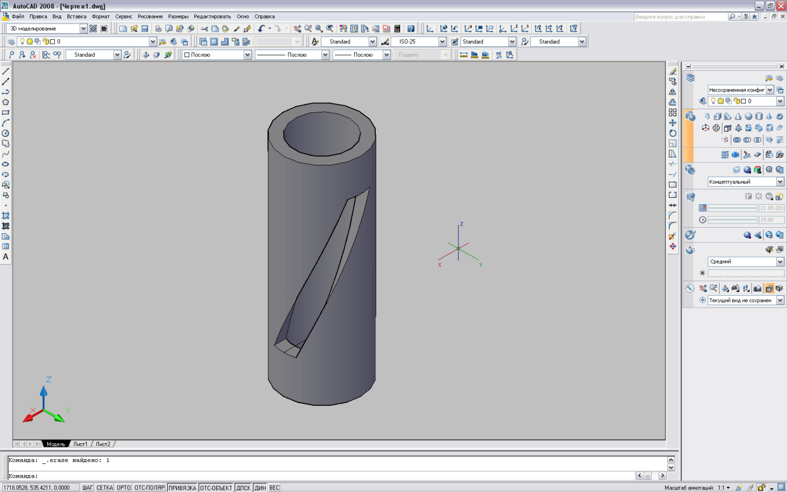
Task: Click the sun date slider in dashboard
Action: (x=732, y=208)
